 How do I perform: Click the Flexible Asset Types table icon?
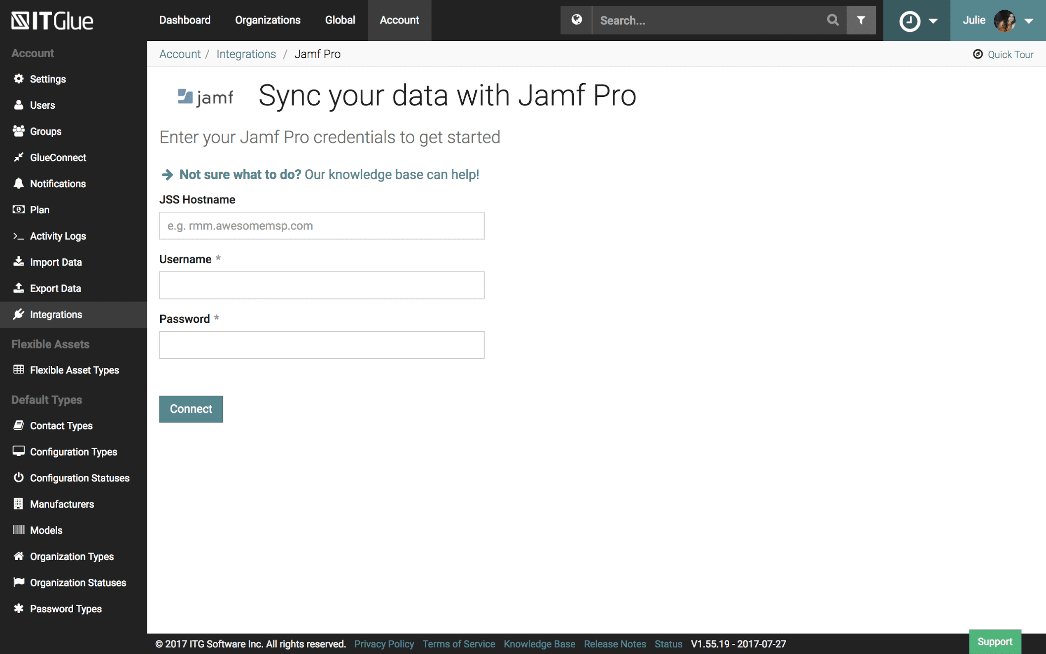click(19, 369)
